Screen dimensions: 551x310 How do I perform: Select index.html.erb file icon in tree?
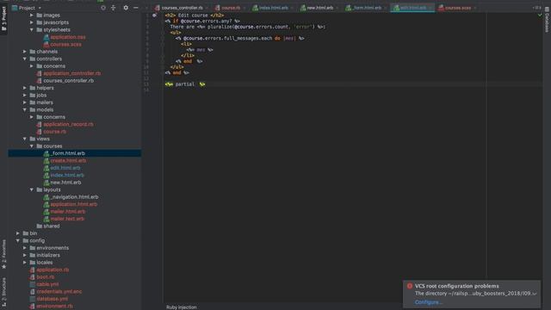[x=46, y=176]
